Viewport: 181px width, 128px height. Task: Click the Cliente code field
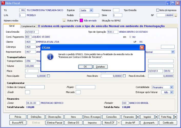coord(31,42)
